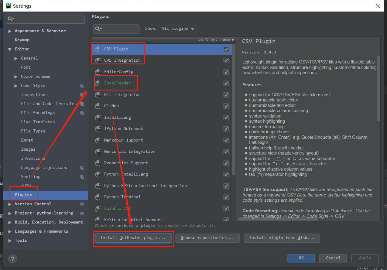Click the IPython Notebook plugin icon
387x270 pixels.
click(98, 129)
